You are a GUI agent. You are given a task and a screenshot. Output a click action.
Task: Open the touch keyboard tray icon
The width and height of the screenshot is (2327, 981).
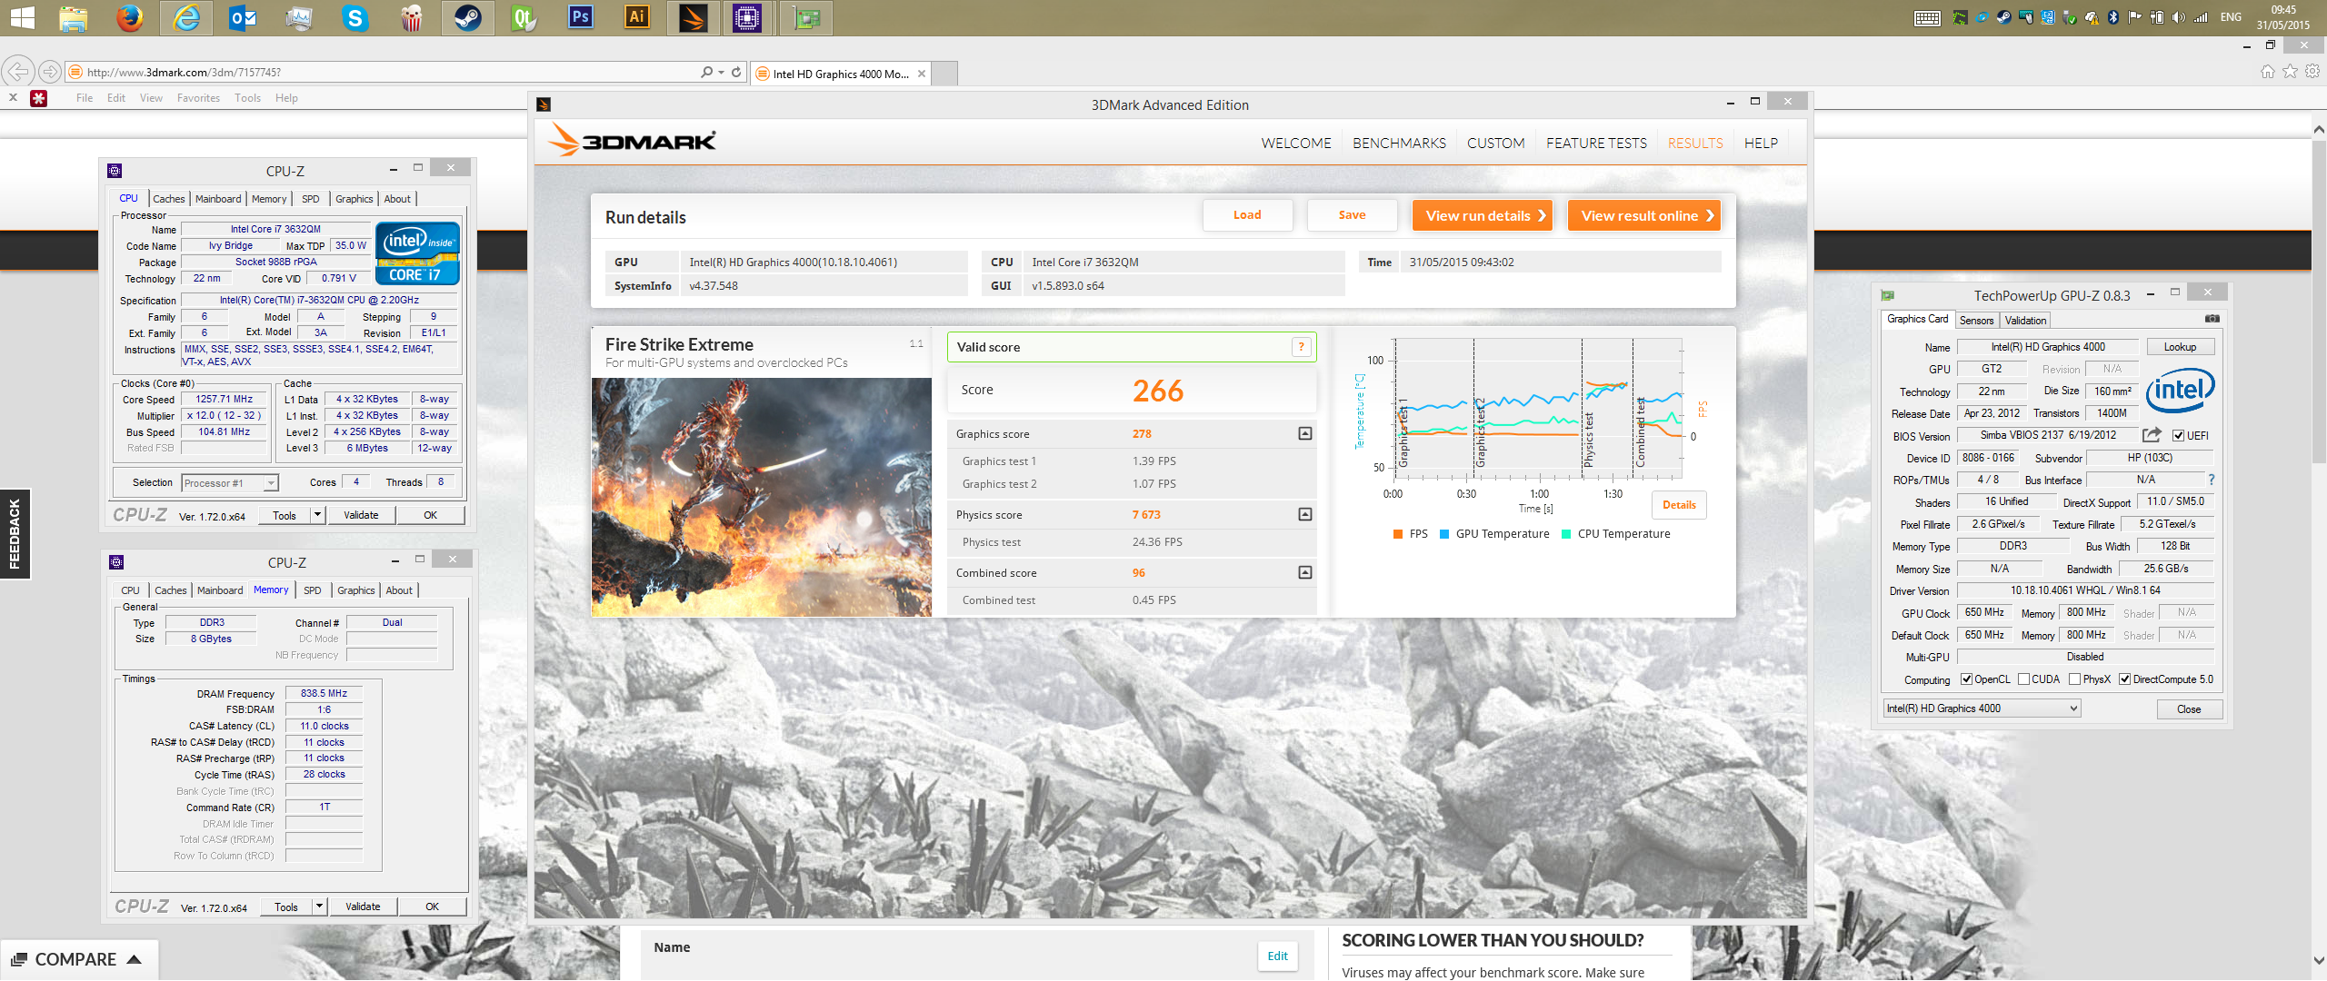pos(1927,18)
